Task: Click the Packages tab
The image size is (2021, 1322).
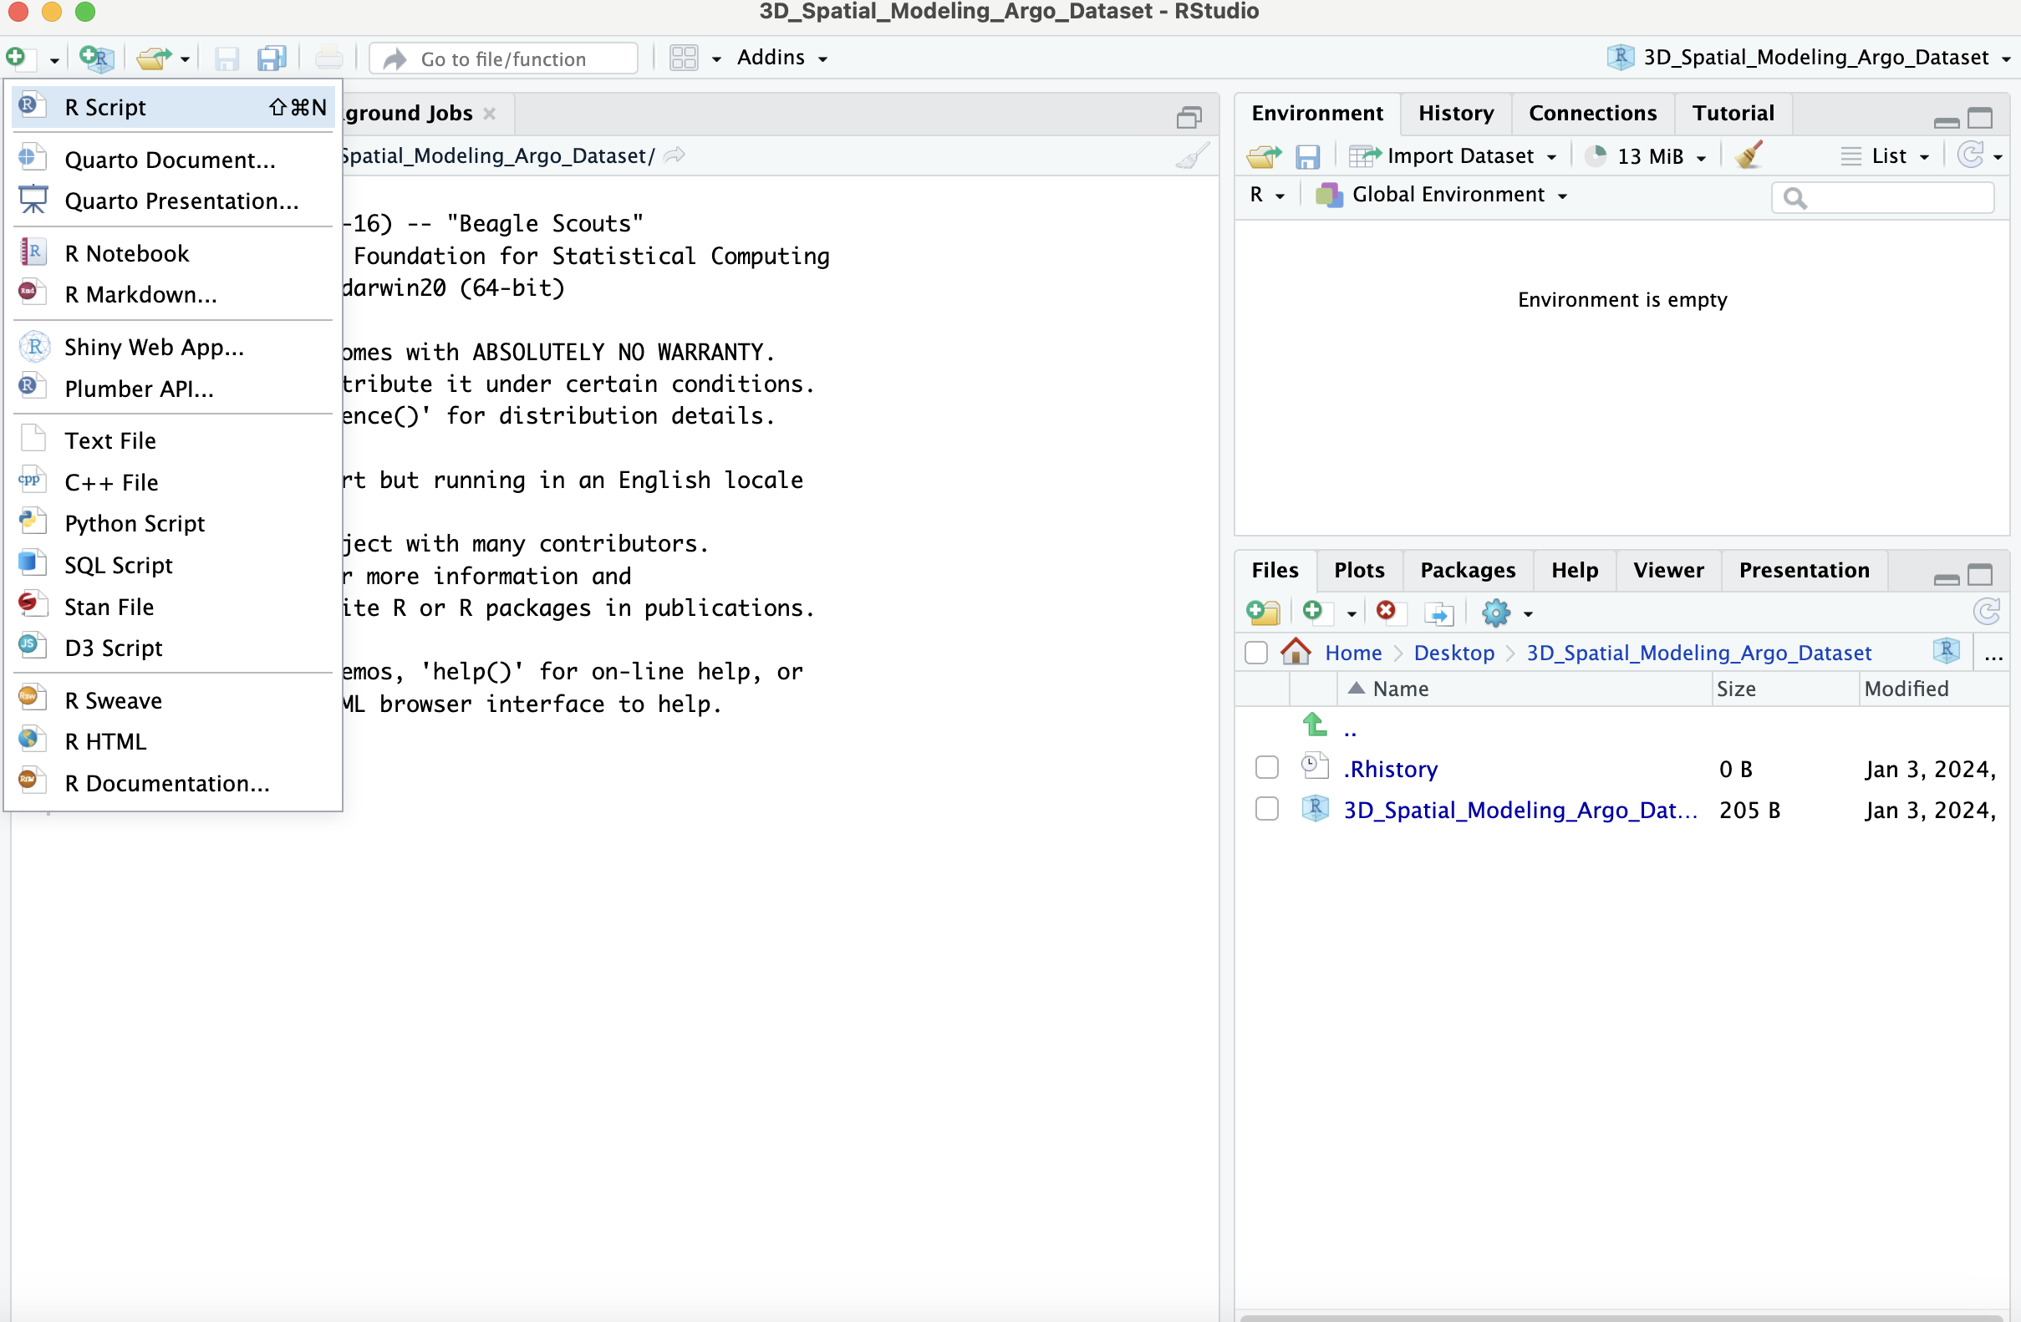Action: [x=1468, y=568]
